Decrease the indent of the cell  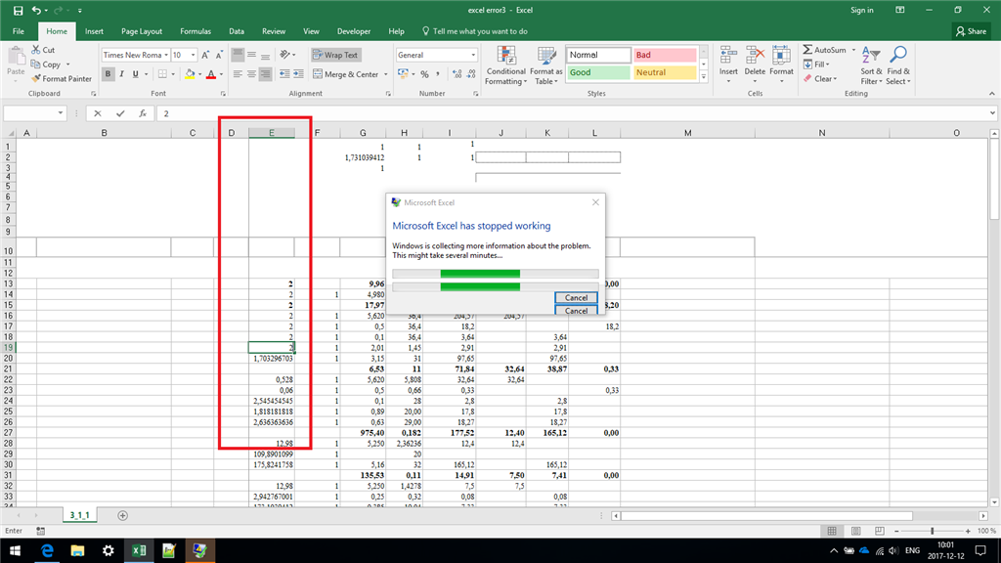click(x=284, y=74)
